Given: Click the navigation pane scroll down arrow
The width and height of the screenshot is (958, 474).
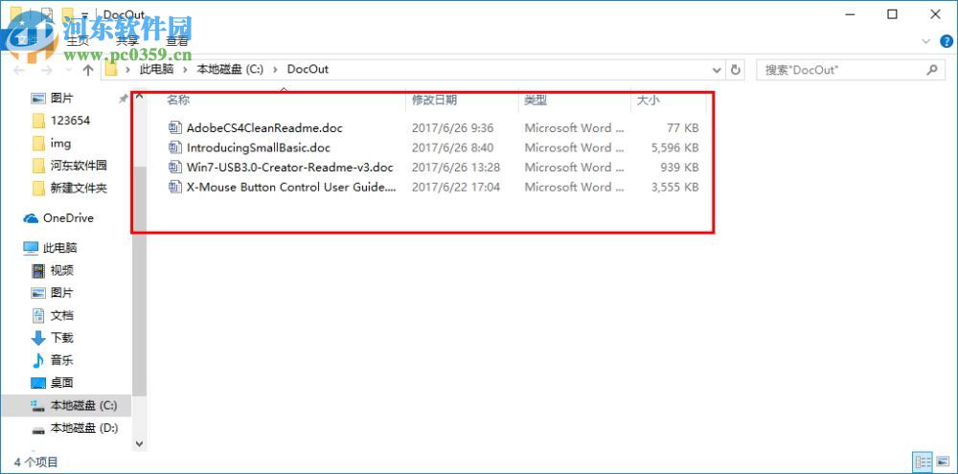Looking at the screenshot, I should tap(139, 443).
